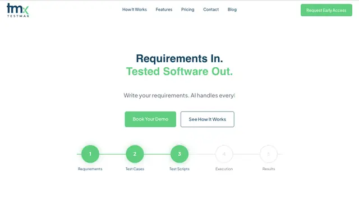The height and width of the screenshot is (224, 359).
Task: Open the Pricing nav link
Action: click(x=187, y=10)
